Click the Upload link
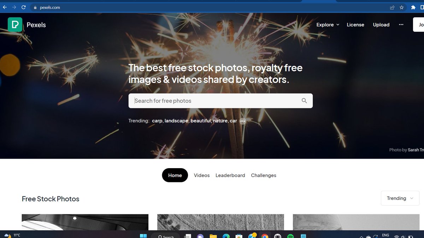 click(381, 25)
